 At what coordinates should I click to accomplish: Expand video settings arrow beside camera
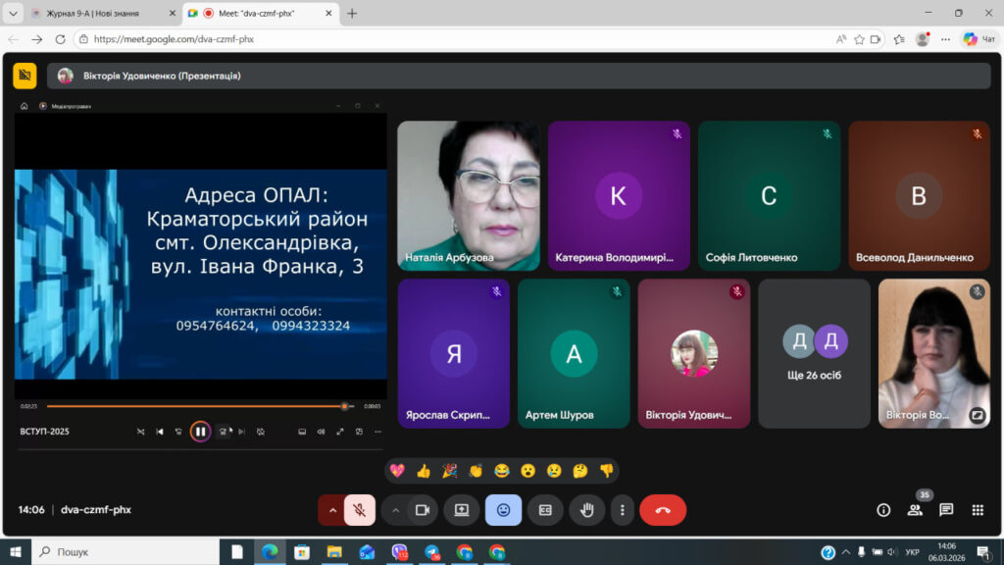tap(395, 510)
